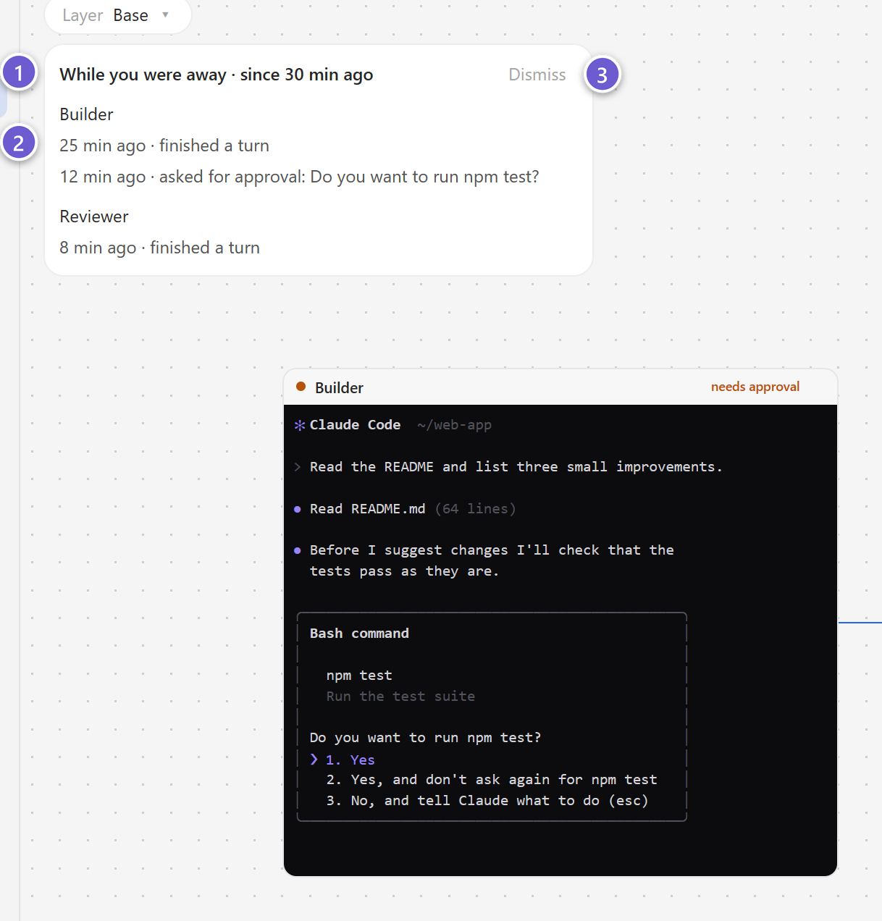Click the Builder heading in the away summary
The height and width of the screenshot is (921, 882).
(x=87, y=114)
